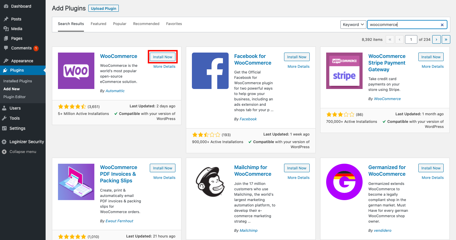The height and width of the screenshot is (240, 456).
Task: Click the Comments speech bubble icon
Action: pyautogui.click(x=6, y=48)
